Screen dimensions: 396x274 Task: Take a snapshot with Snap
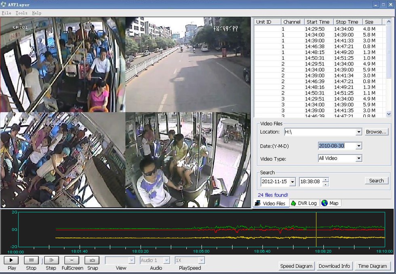[x=93, y=261]
